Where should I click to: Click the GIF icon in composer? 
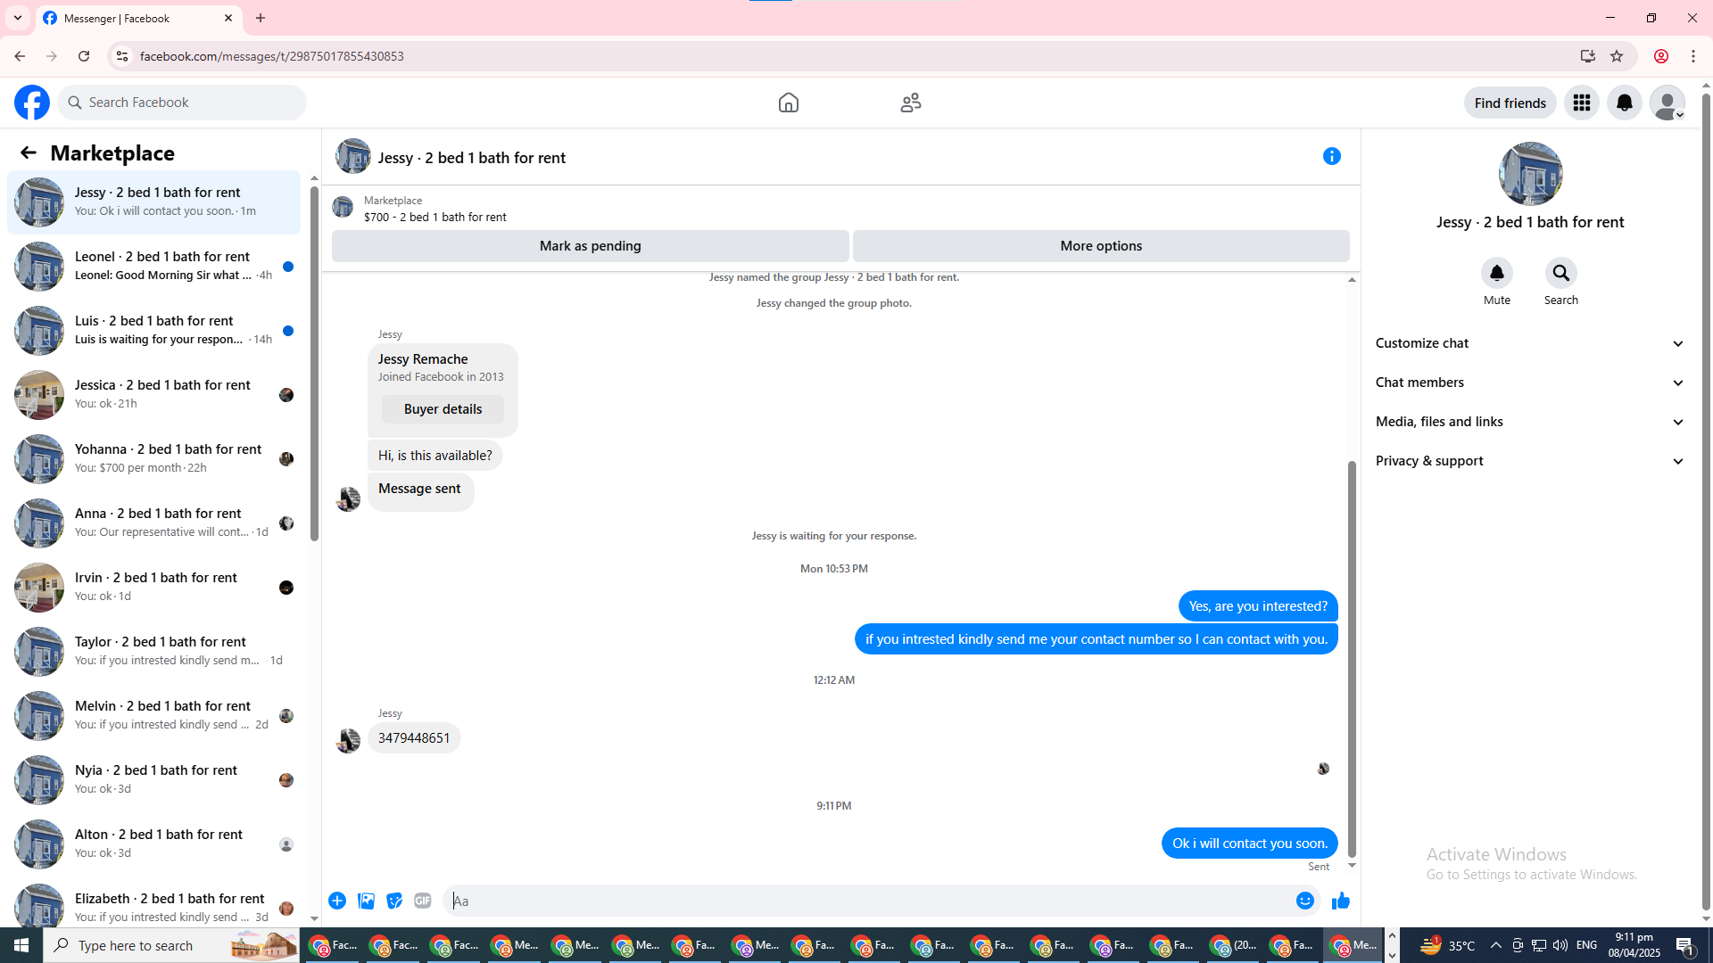(423, 901)
